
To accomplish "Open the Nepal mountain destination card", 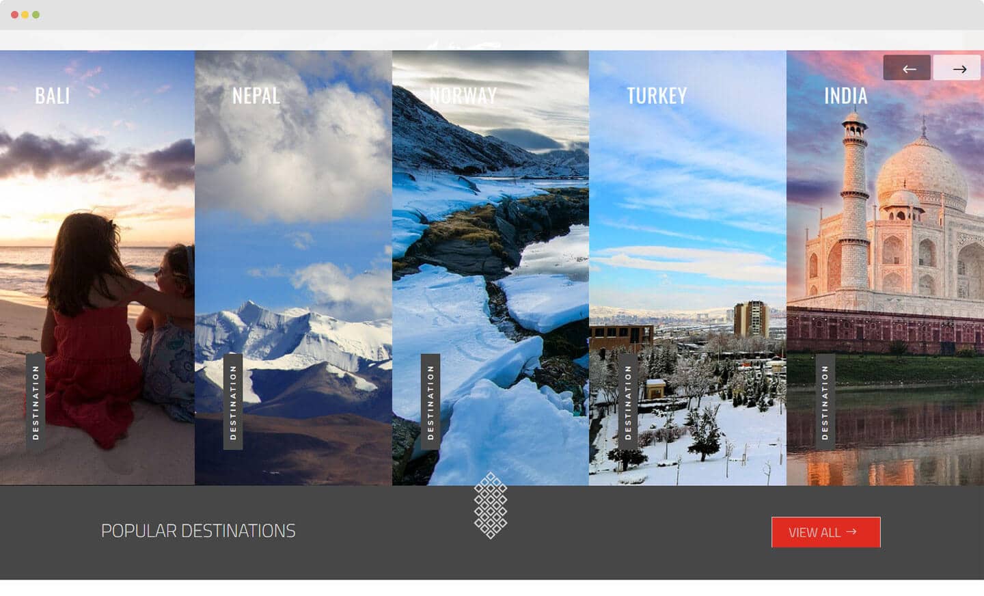I will click(293, 268).
